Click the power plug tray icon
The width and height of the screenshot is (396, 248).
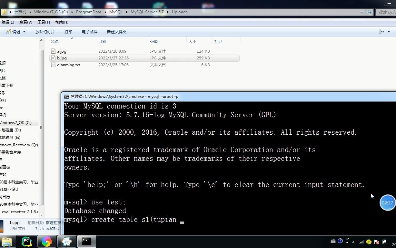click(x=384, y=242)
